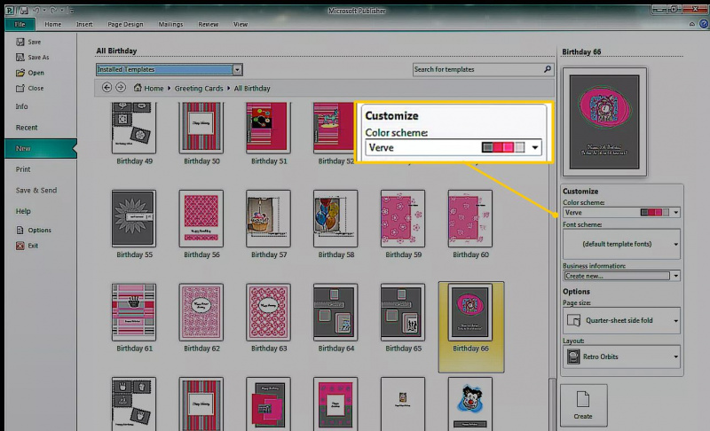Select the Birthday 65 template
Screen dimensions: 710x431
403,312
